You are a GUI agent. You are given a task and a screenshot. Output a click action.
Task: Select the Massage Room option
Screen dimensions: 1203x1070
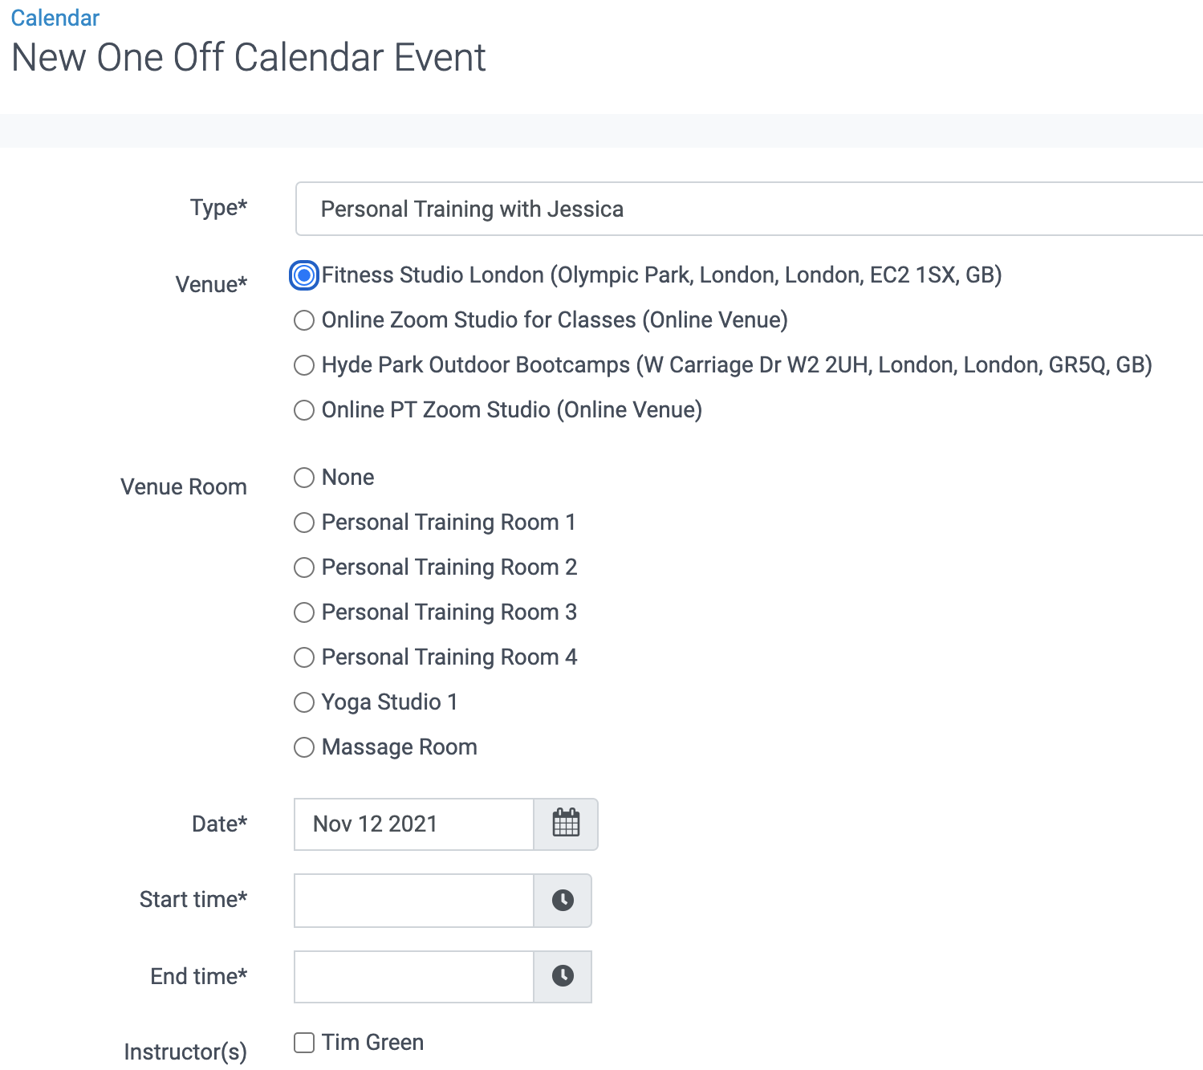[x=304, y=747]
